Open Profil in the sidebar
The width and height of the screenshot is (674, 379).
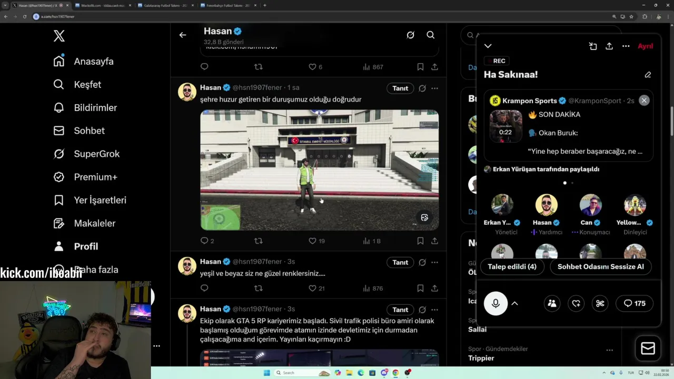(x=76, y=246)
